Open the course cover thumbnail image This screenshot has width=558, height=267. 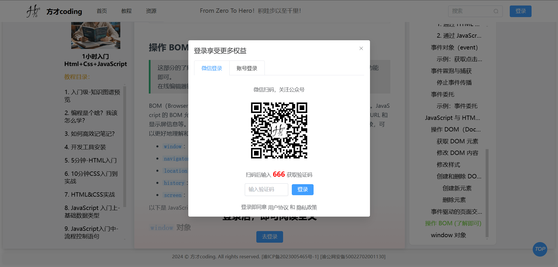(96, 35)
